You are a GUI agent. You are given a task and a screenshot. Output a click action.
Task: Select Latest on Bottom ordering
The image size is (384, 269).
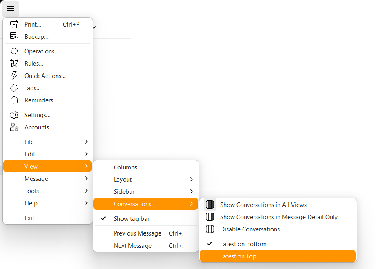coord(278,244)
